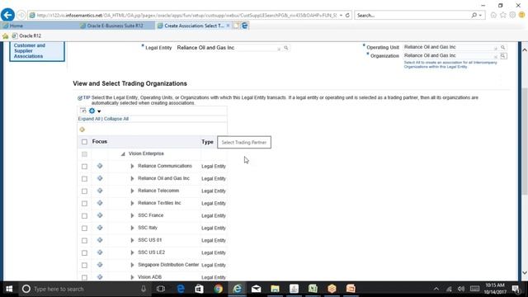
Task: Select the Create Association browser tab
Action: click(x=193, y=26)
